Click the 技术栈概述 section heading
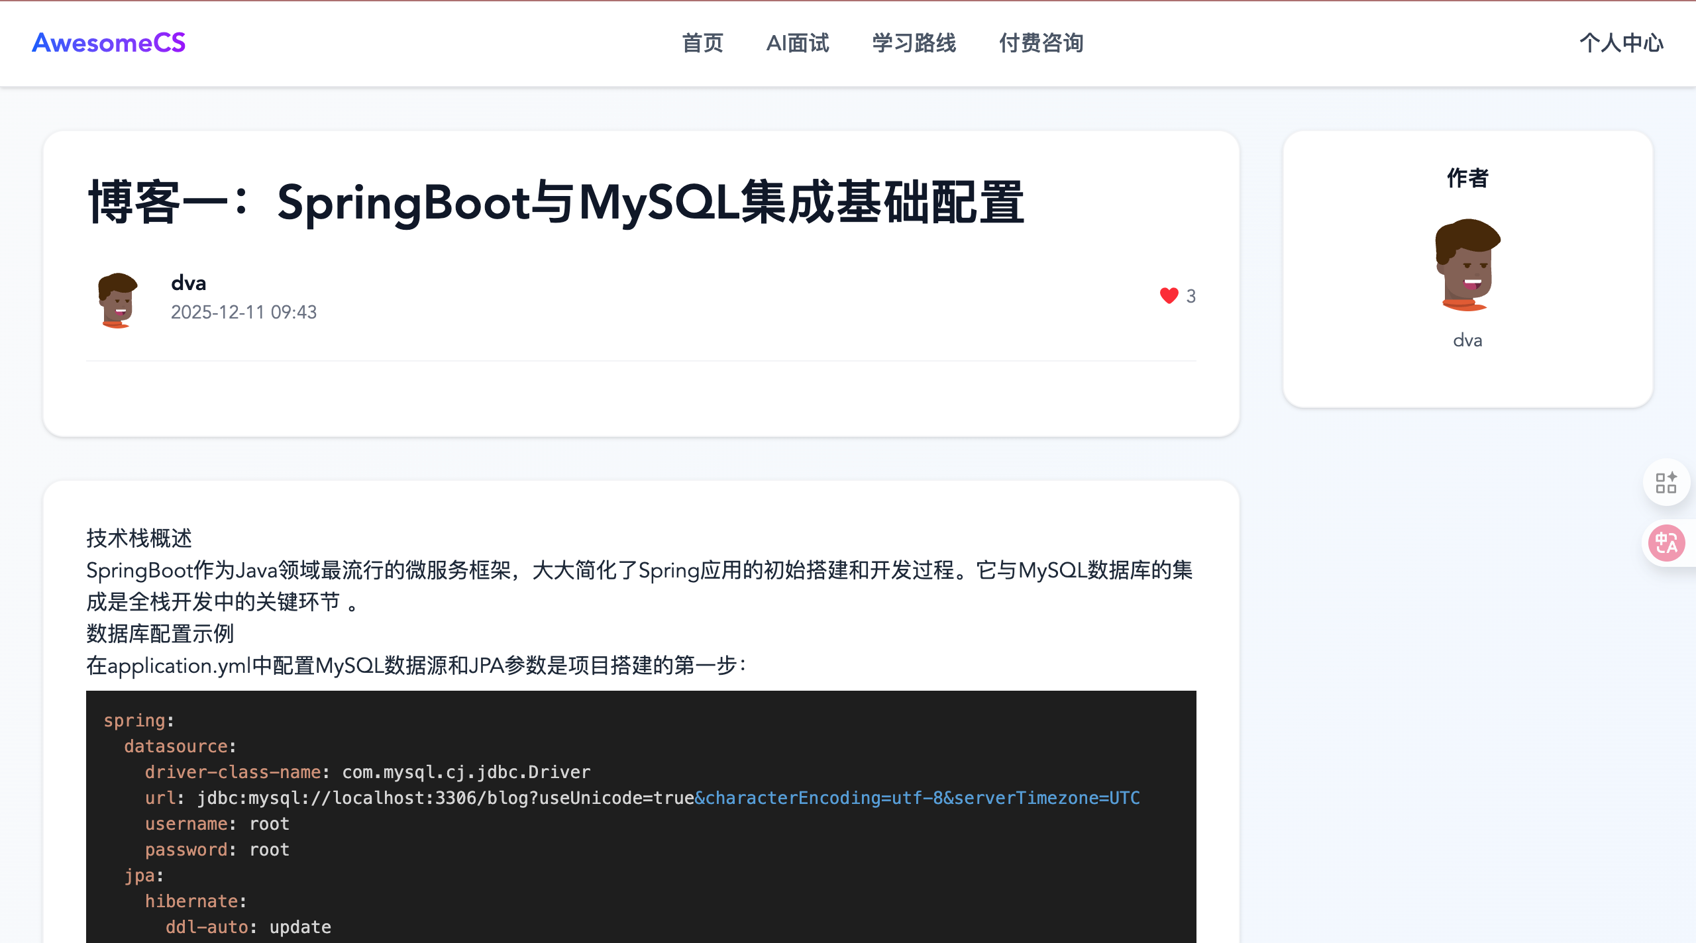 tap(139, 538)
